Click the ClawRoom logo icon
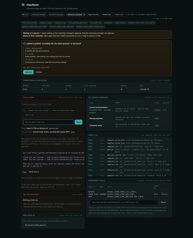The image size is (193, 238). (x=23, y=5)
